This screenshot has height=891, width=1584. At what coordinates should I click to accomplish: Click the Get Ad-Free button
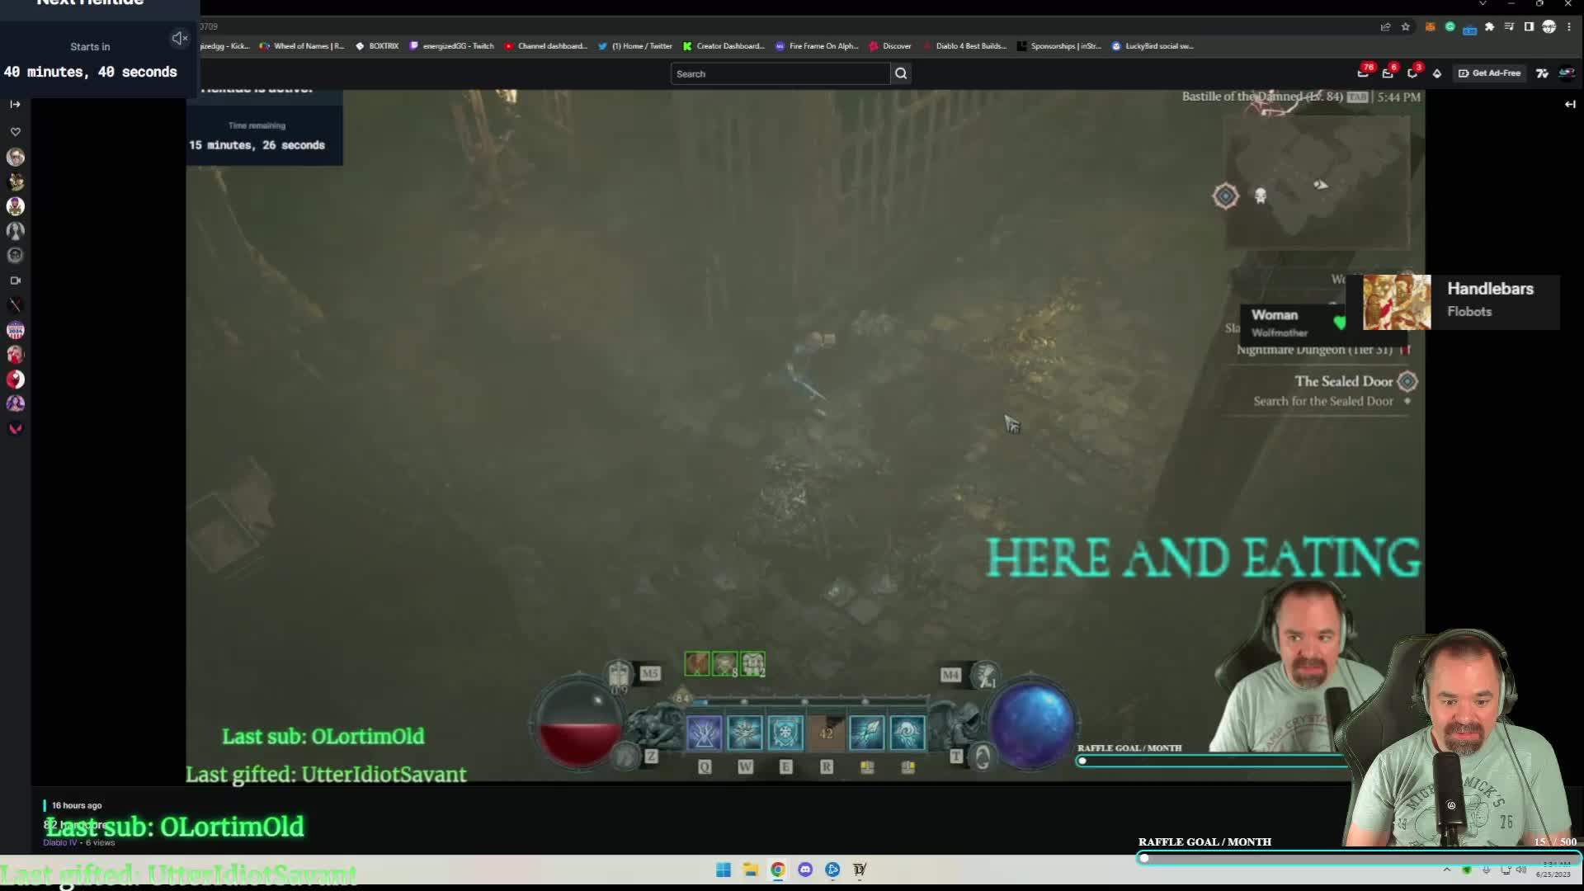[1489, 73]
